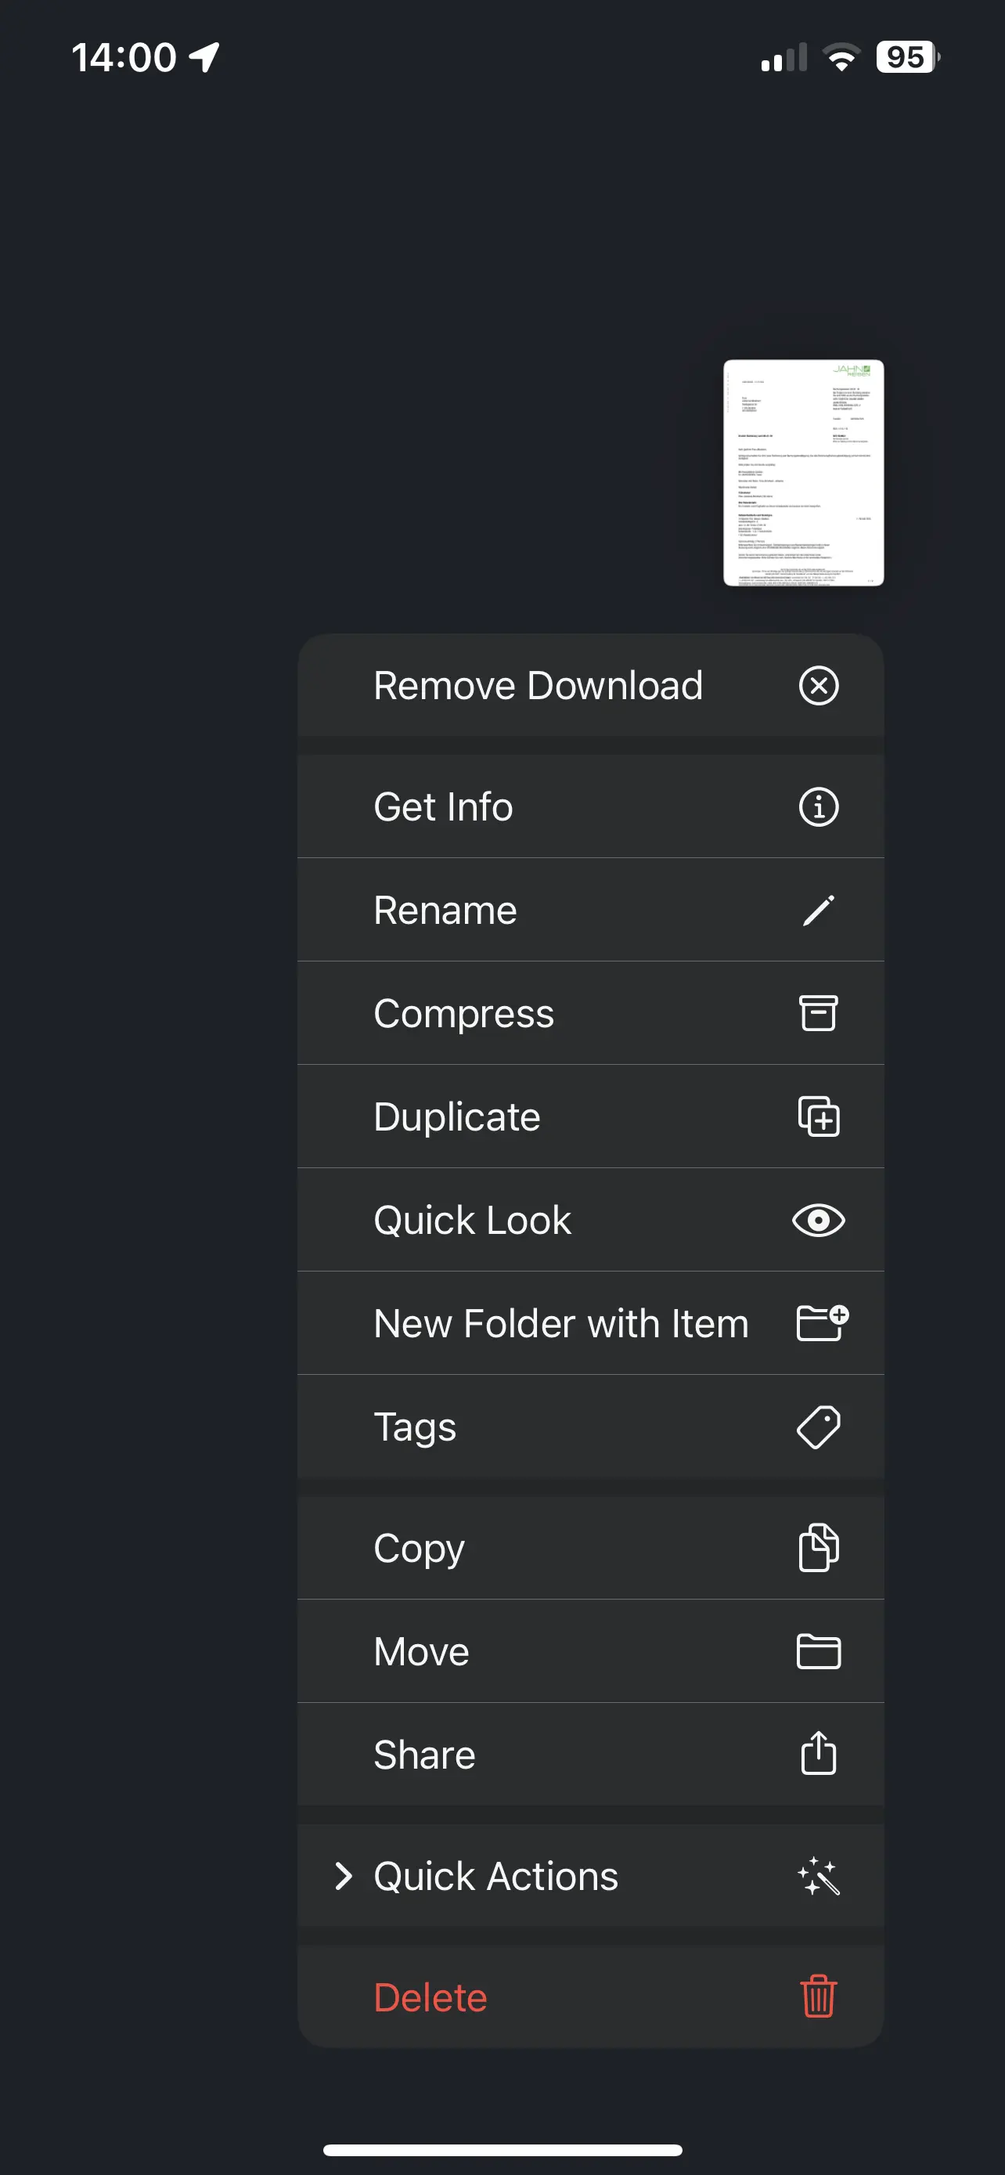Tap the PDF document preview thumbnail
Image resolution: width=1005 pixels, height=2175 pixels.
pyautogui.click(x=802, y=472)
